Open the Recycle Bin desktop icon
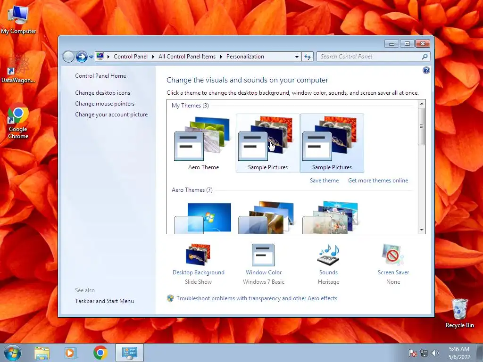 [x=459, y=313]
